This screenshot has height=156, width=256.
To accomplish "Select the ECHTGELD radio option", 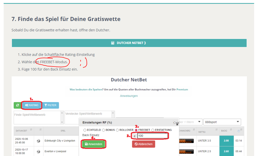I will [85, 130].
